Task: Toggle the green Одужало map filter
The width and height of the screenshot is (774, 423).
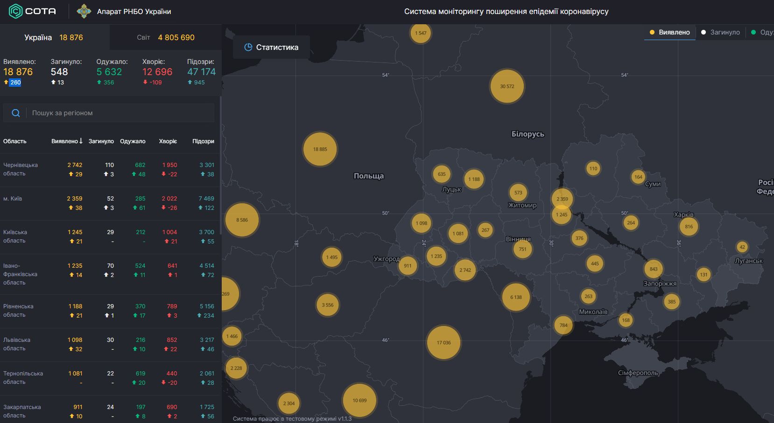Action: (762, 32)
